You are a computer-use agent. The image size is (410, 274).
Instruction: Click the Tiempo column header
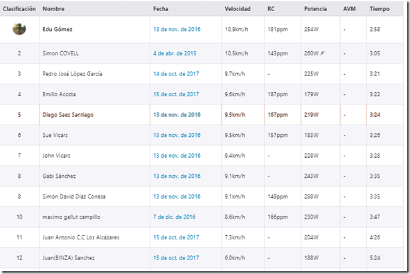click(x=380, y=9)
